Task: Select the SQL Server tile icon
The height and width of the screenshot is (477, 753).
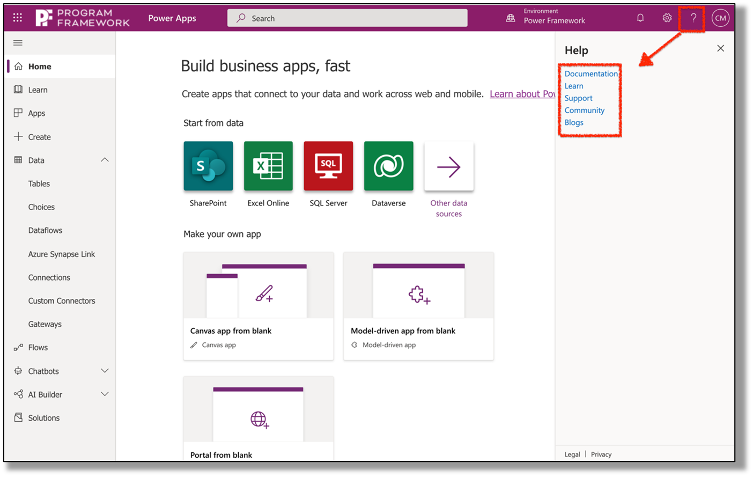Action: (x=328, y=166)
